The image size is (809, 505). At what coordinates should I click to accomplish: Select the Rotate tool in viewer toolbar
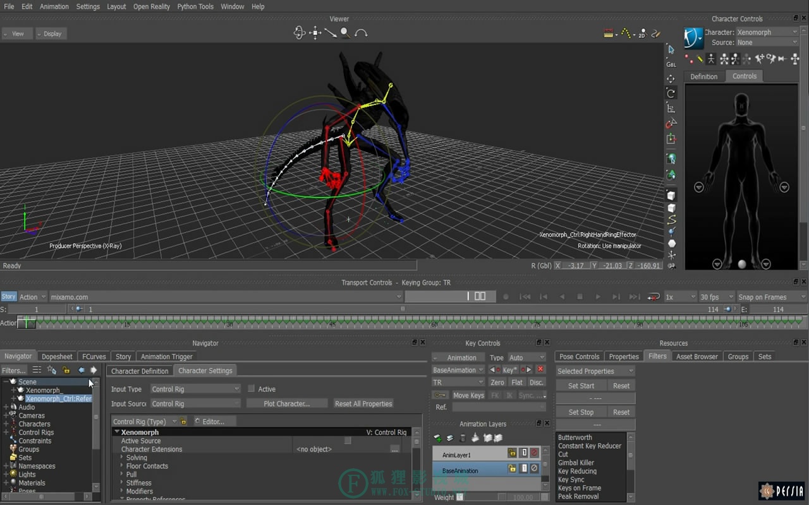coord(671,93)
